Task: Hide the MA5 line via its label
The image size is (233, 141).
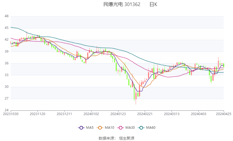Action: (90, 128)
